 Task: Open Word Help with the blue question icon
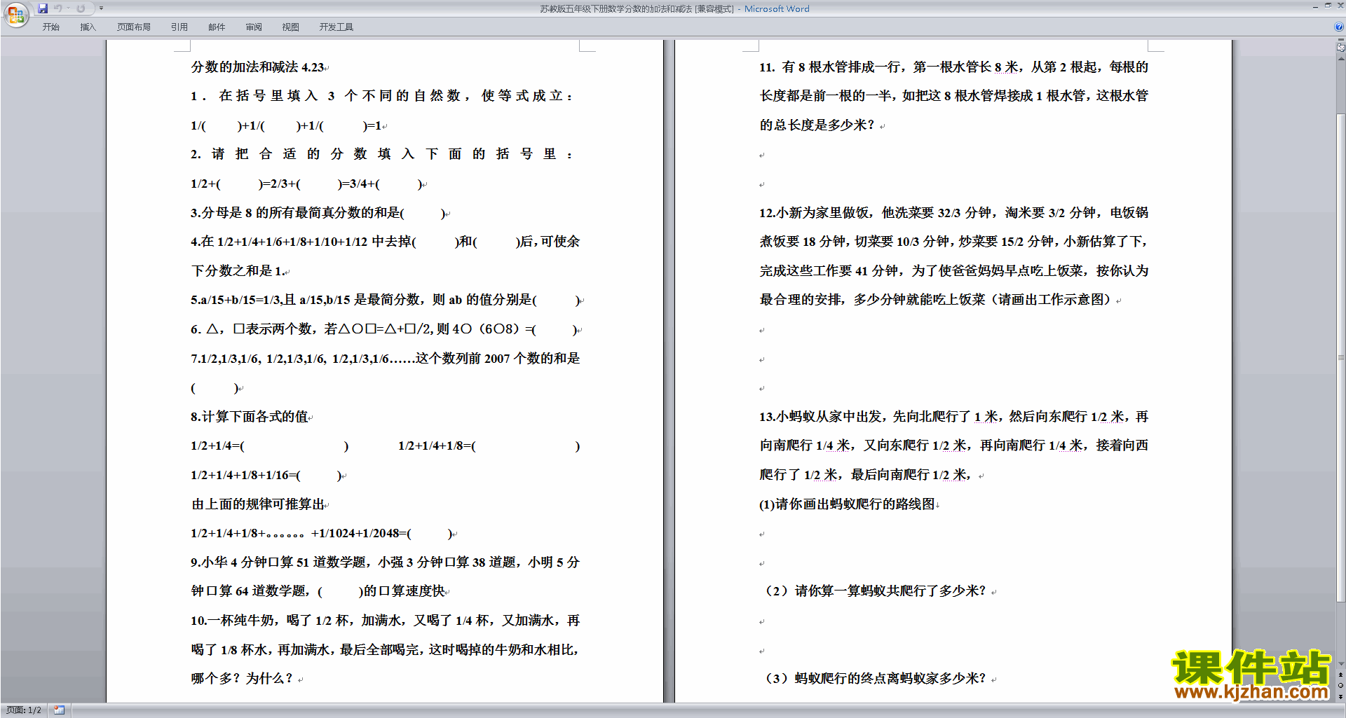coord(1339,27)
